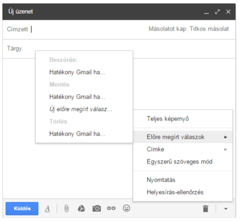The image size is (240, 221).
Task: Add Titkos másolat recipients
Action: (209, 29)
